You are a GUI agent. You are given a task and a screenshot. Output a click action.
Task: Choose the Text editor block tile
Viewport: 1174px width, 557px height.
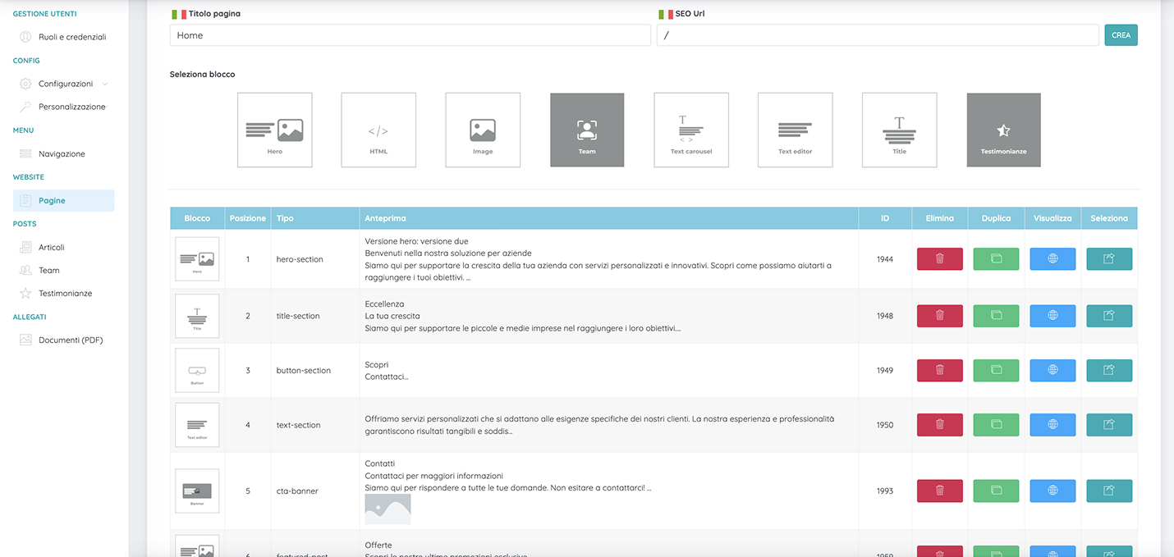tap(795, 130)
